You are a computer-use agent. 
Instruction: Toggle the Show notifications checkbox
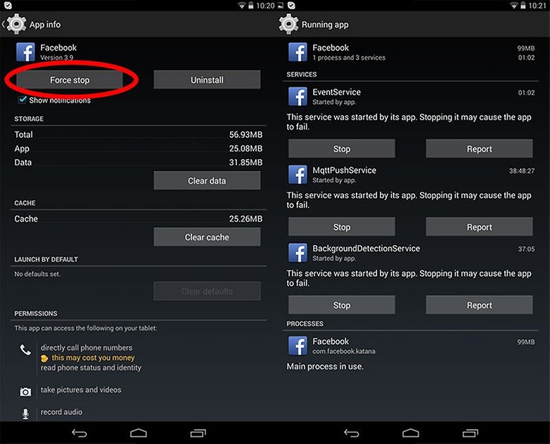(x=22, y=100)
